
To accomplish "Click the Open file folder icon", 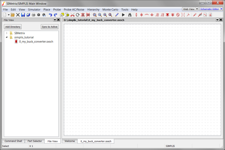I will click(x=13, y=15).
